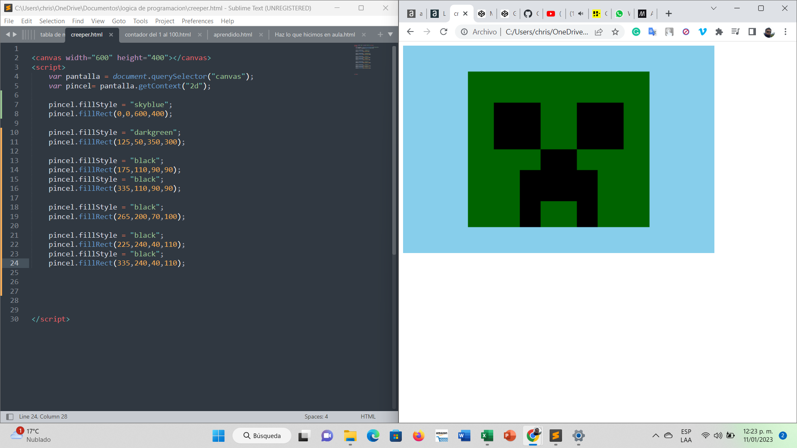Viewport: 797px width, 448px height.
Task: Go forward in the Chrome browser
Action: [x=427, y=32]
